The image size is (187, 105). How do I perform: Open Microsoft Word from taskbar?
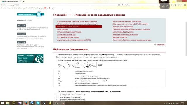tap(32, 103)
